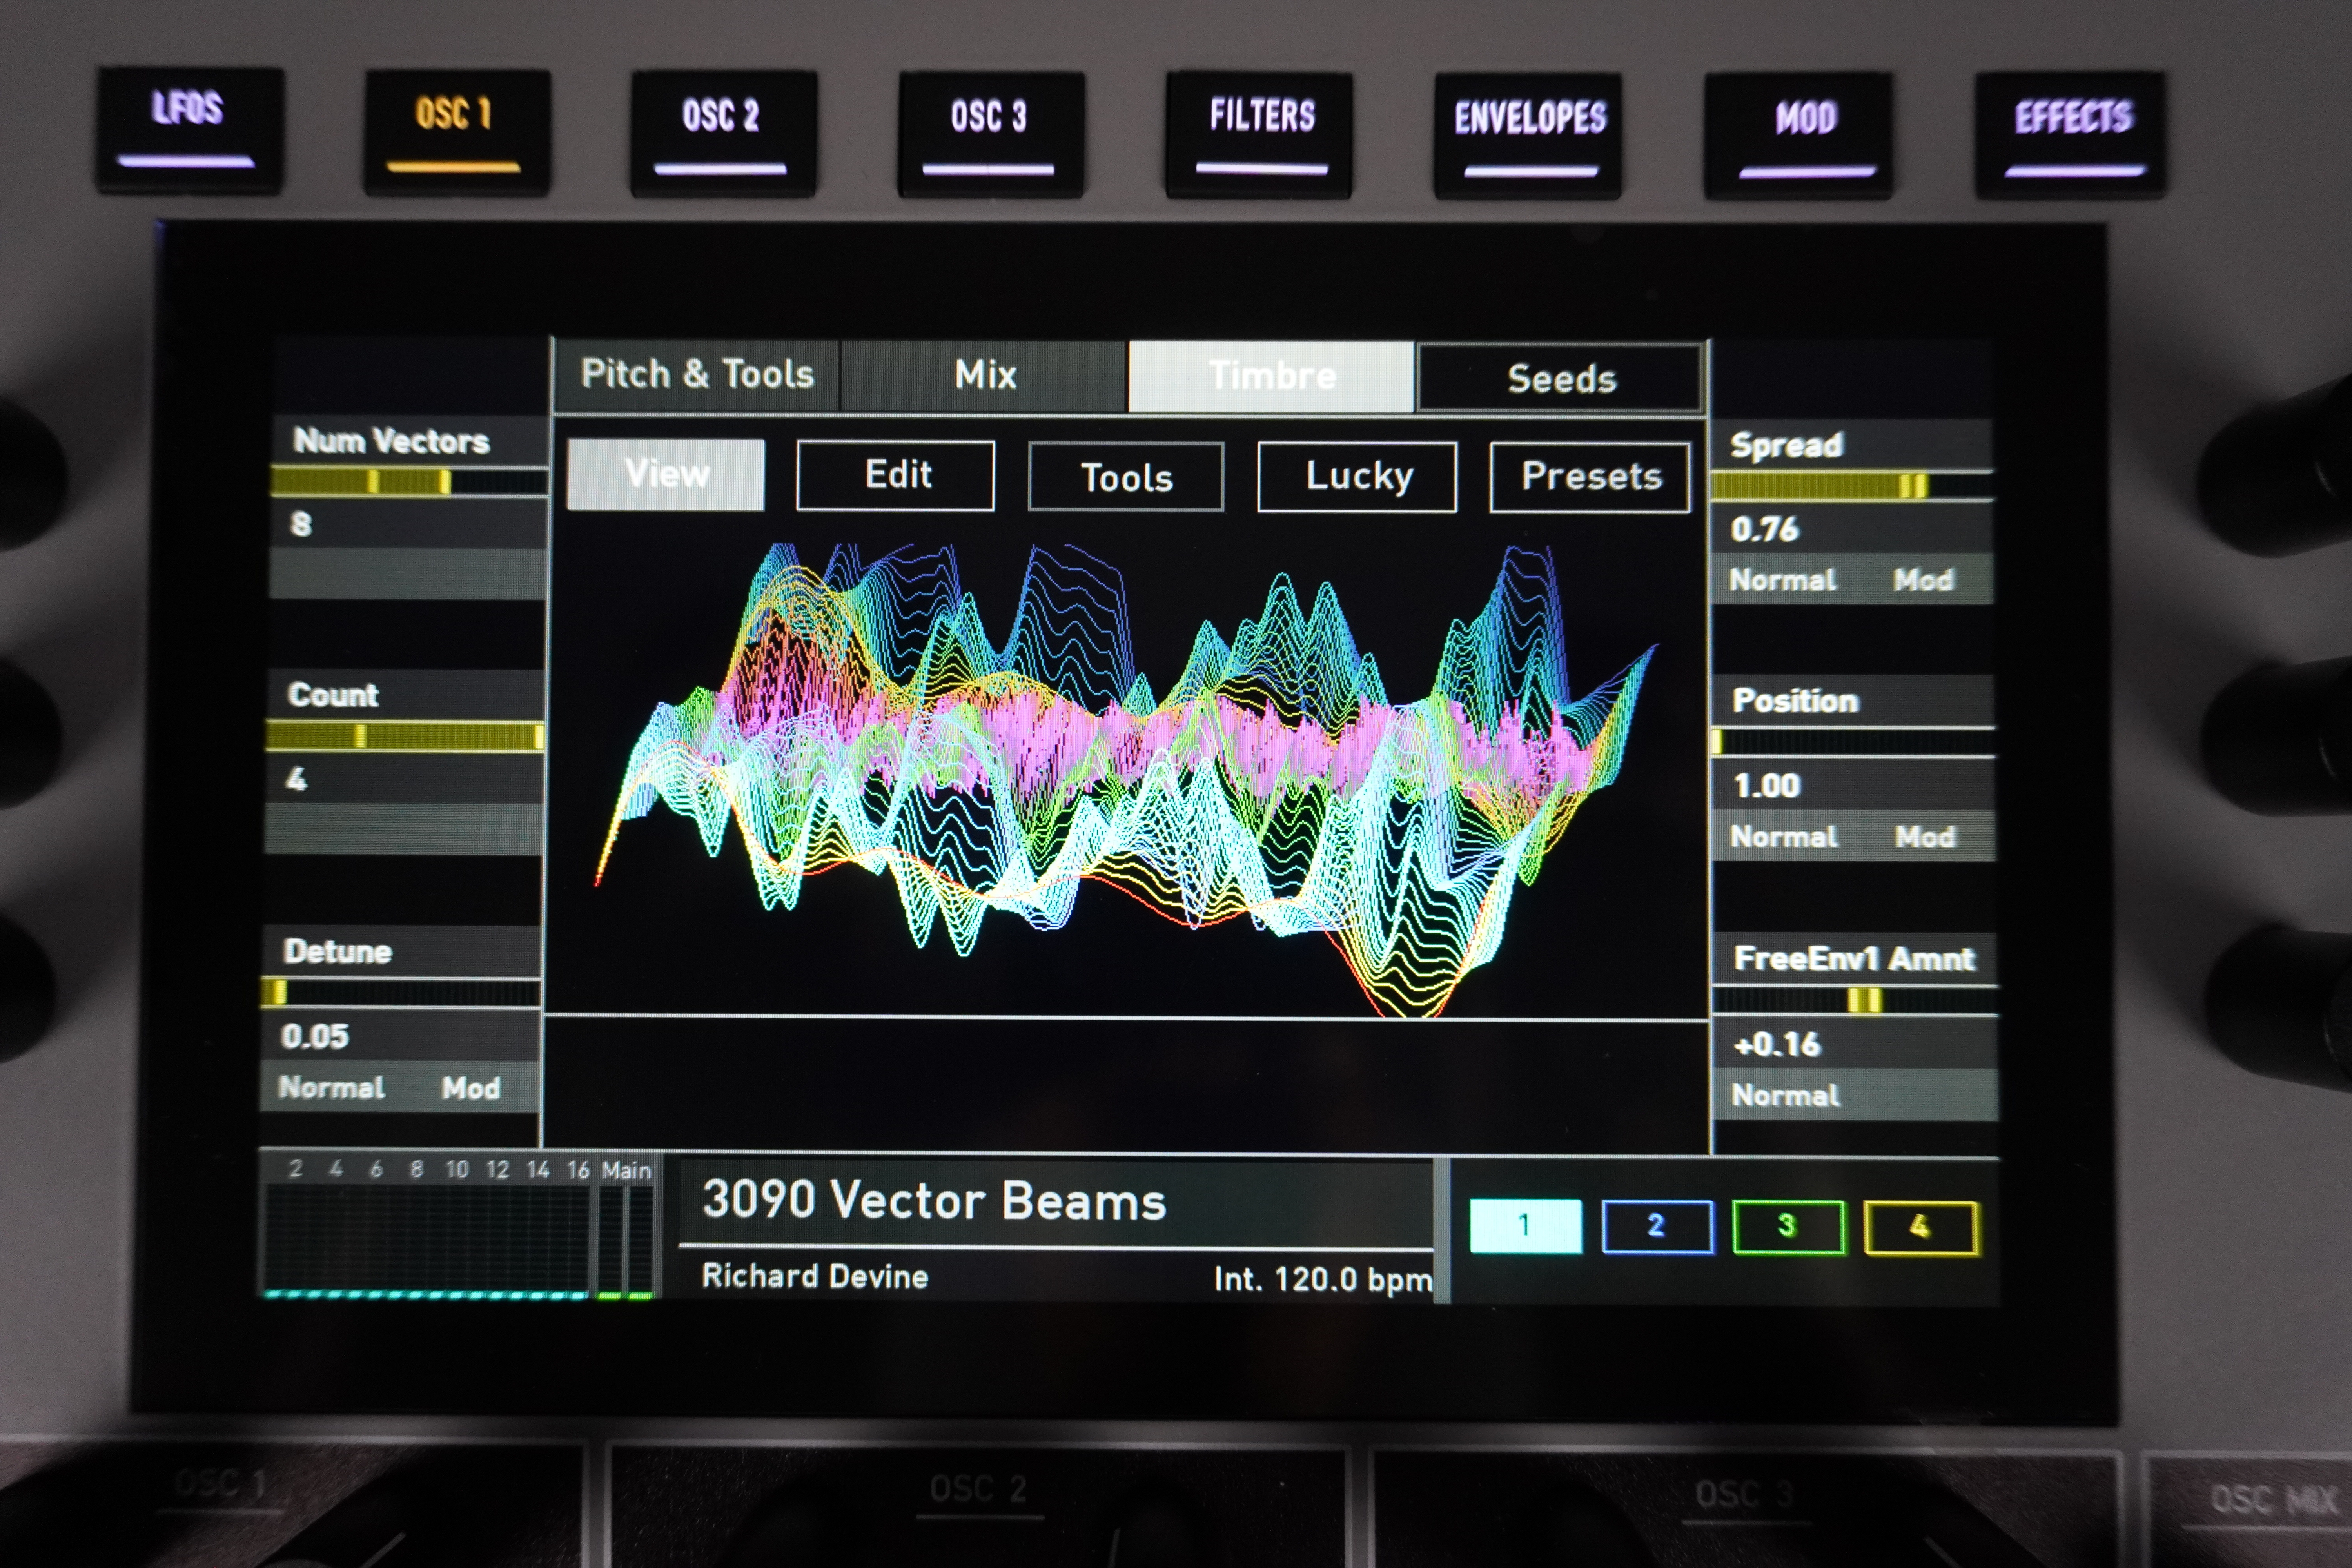
Task: Tap the Lucky button
Action: (x=1357, y=477)
